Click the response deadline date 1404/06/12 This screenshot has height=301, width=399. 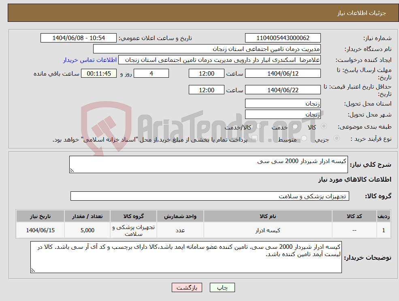click(x=283, y=74)
